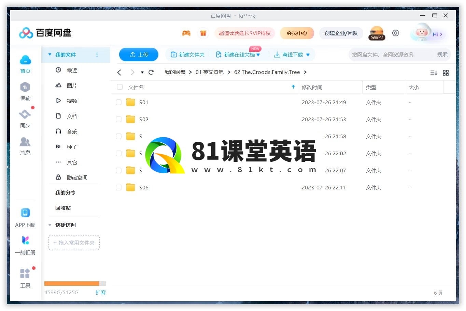
Task: Open the sort order list icon
Action: coord(434,73)
